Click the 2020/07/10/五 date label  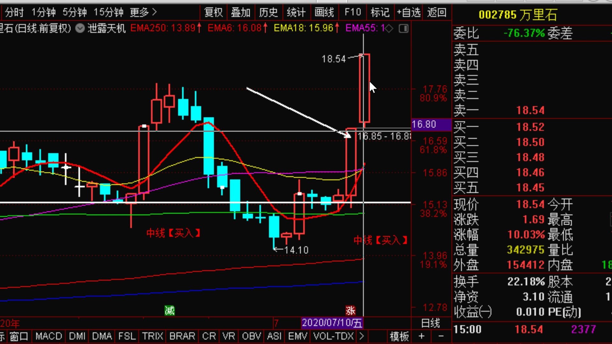point(332,323)
